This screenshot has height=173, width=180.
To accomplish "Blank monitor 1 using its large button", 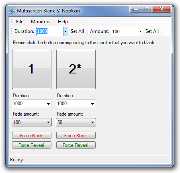I will tap(32, 69).
